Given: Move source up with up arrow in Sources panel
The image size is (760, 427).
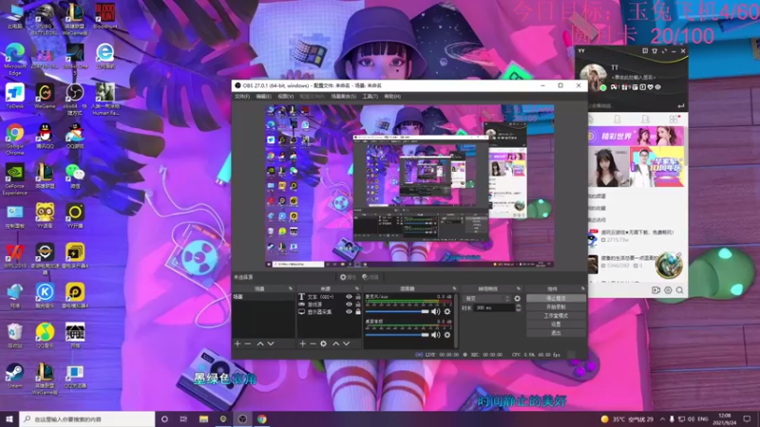Looking at the screenshot, I should [336, 343].
